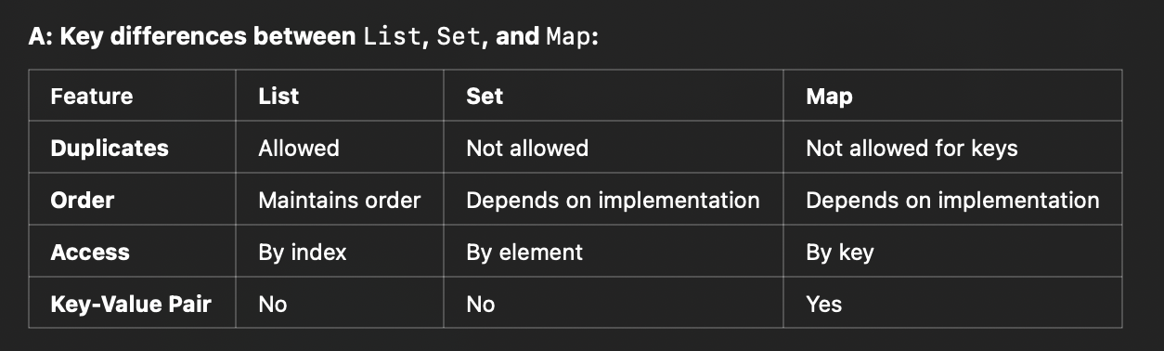This screenshot has width=1164, height=351.
Task: Click the 'Set' column header
Action: tap(485, 96)
